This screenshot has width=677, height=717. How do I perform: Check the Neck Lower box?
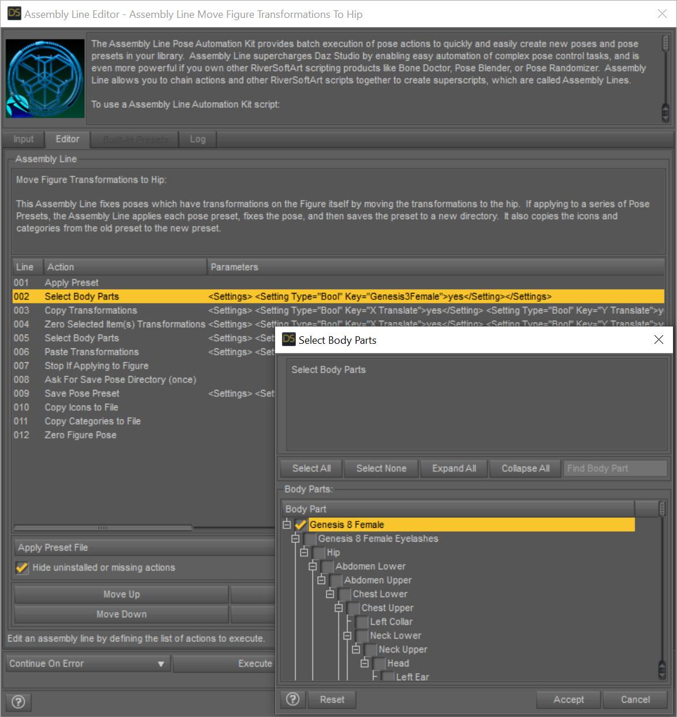[362, 636]
